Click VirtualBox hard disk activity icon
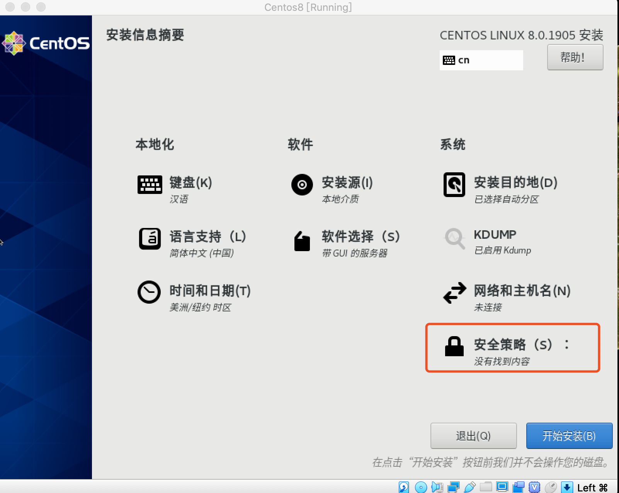 (x=404, y=487)
